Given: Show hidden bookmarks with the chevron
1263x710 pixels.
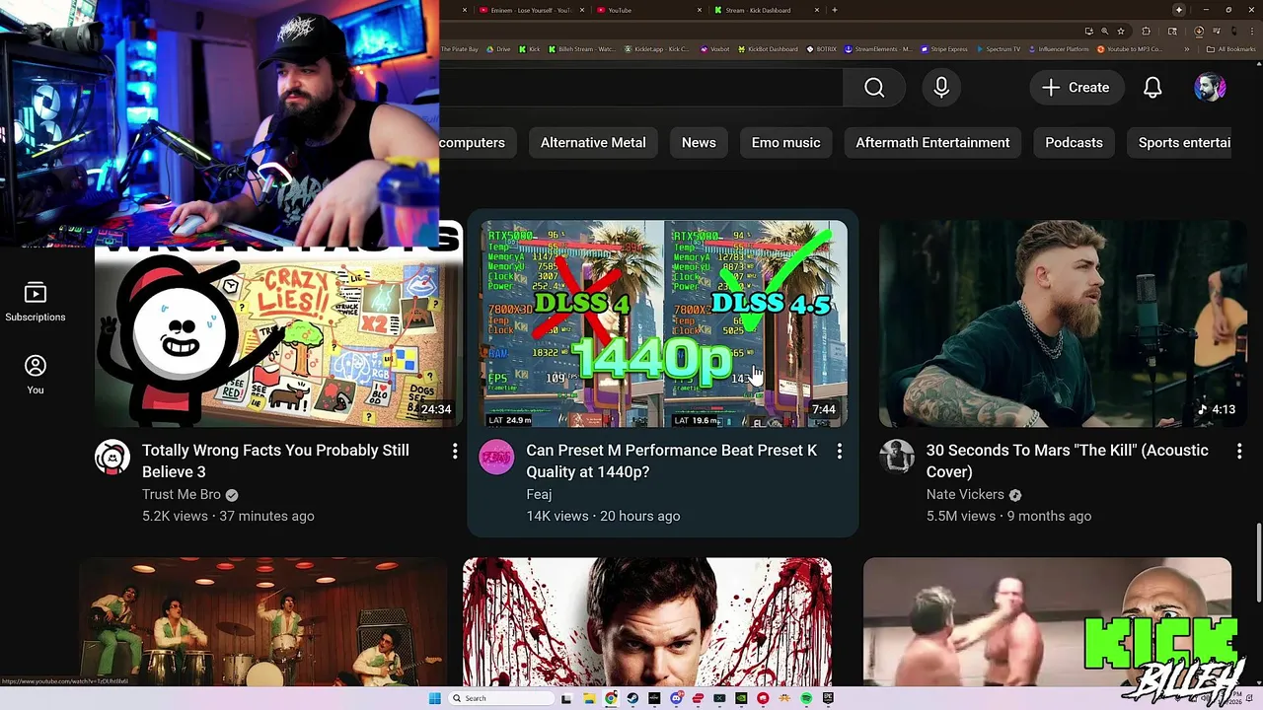Looking at the screenshot, I should 1187,48.
